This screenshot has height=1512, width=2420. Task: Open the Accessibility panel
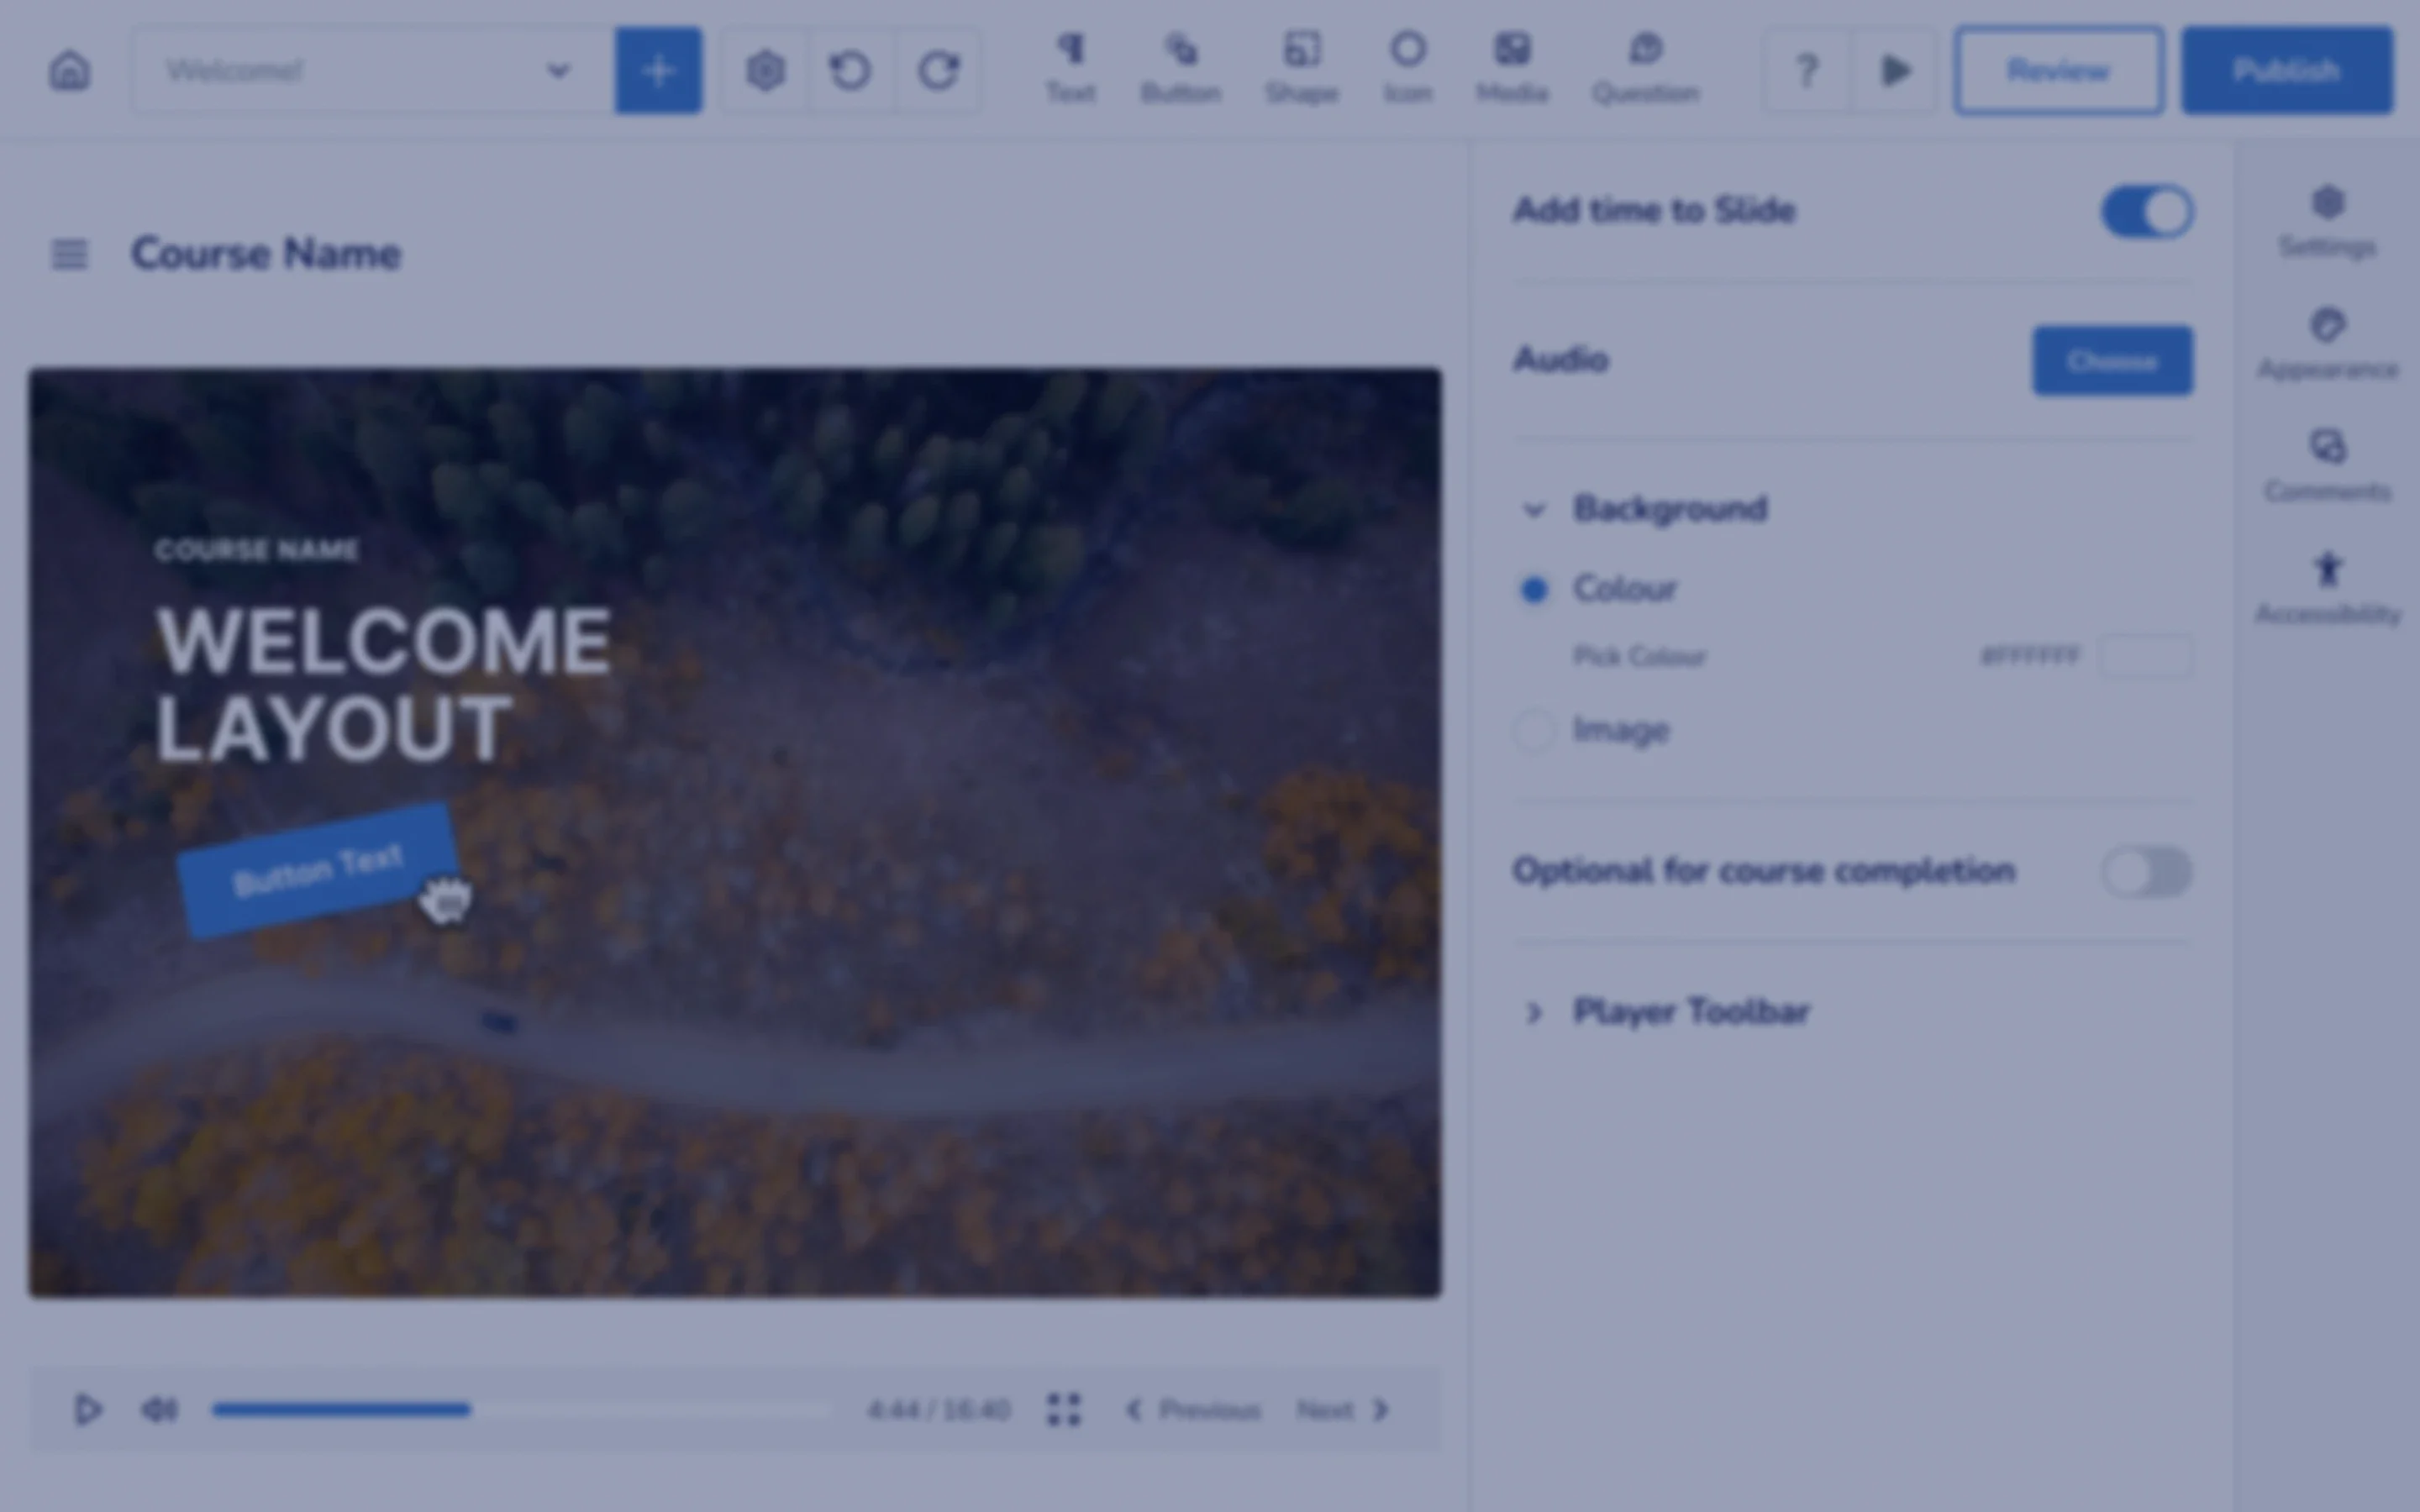(x=2328, y=572)
